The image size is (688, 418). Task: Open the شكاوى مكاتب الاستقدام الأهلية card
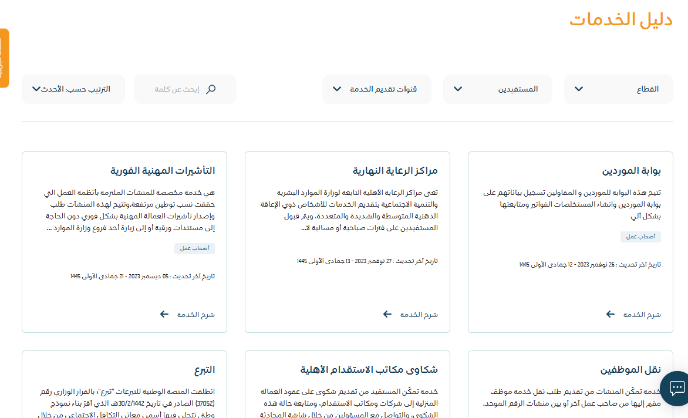click(369, 370)
